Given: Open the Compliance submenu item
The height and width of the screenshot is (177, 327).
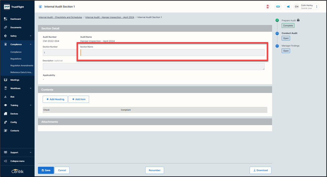Looking at the screenshot, I should click(16, 52).
